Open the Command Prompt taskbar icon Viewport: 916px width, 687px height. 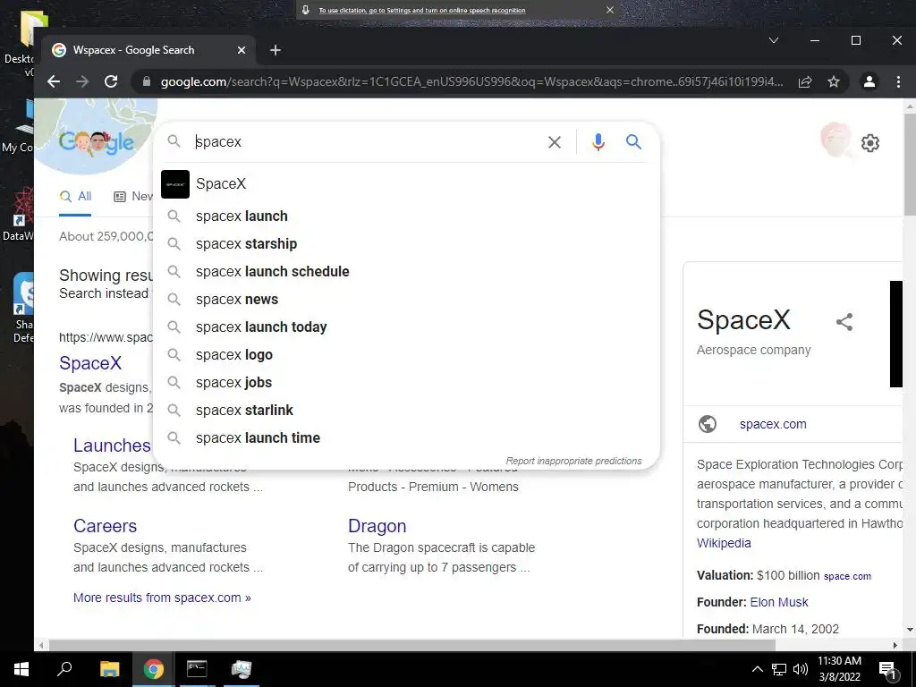point(197,669)
